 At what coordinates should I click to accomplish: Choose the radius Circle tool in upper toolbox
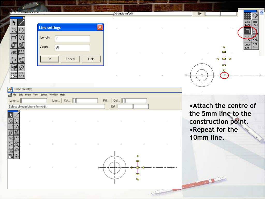[14, 30]
